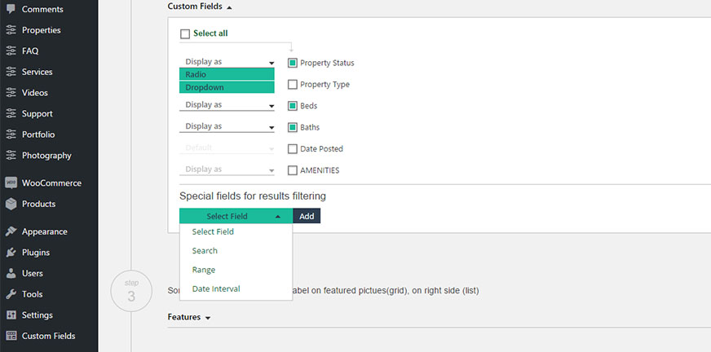Tick the AMENITIES checkbox
Viewport: 711px width, 352px height.
pos(293,170)
